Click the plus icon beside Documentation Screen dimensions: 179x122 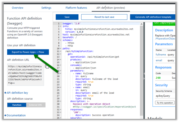point(5,115)
